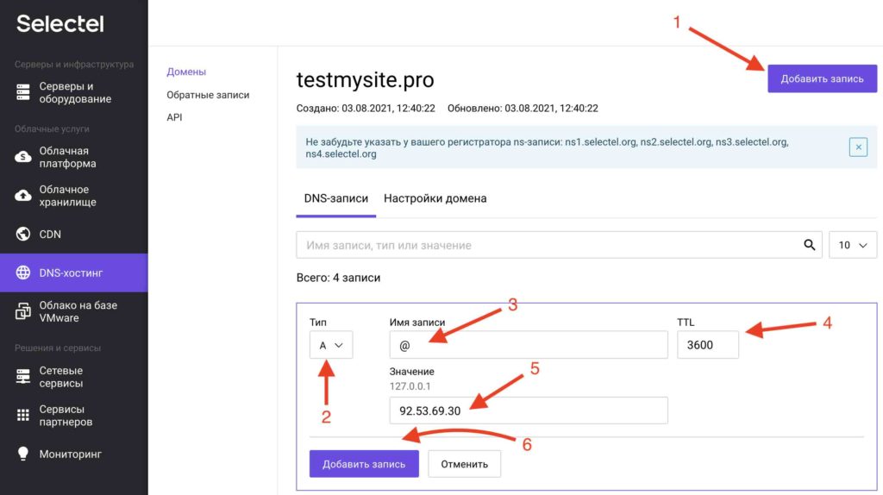This screenshot has width=883, height=495.
Task: Click the DNS-хостинг globe icon
Action: coord(23,273)
